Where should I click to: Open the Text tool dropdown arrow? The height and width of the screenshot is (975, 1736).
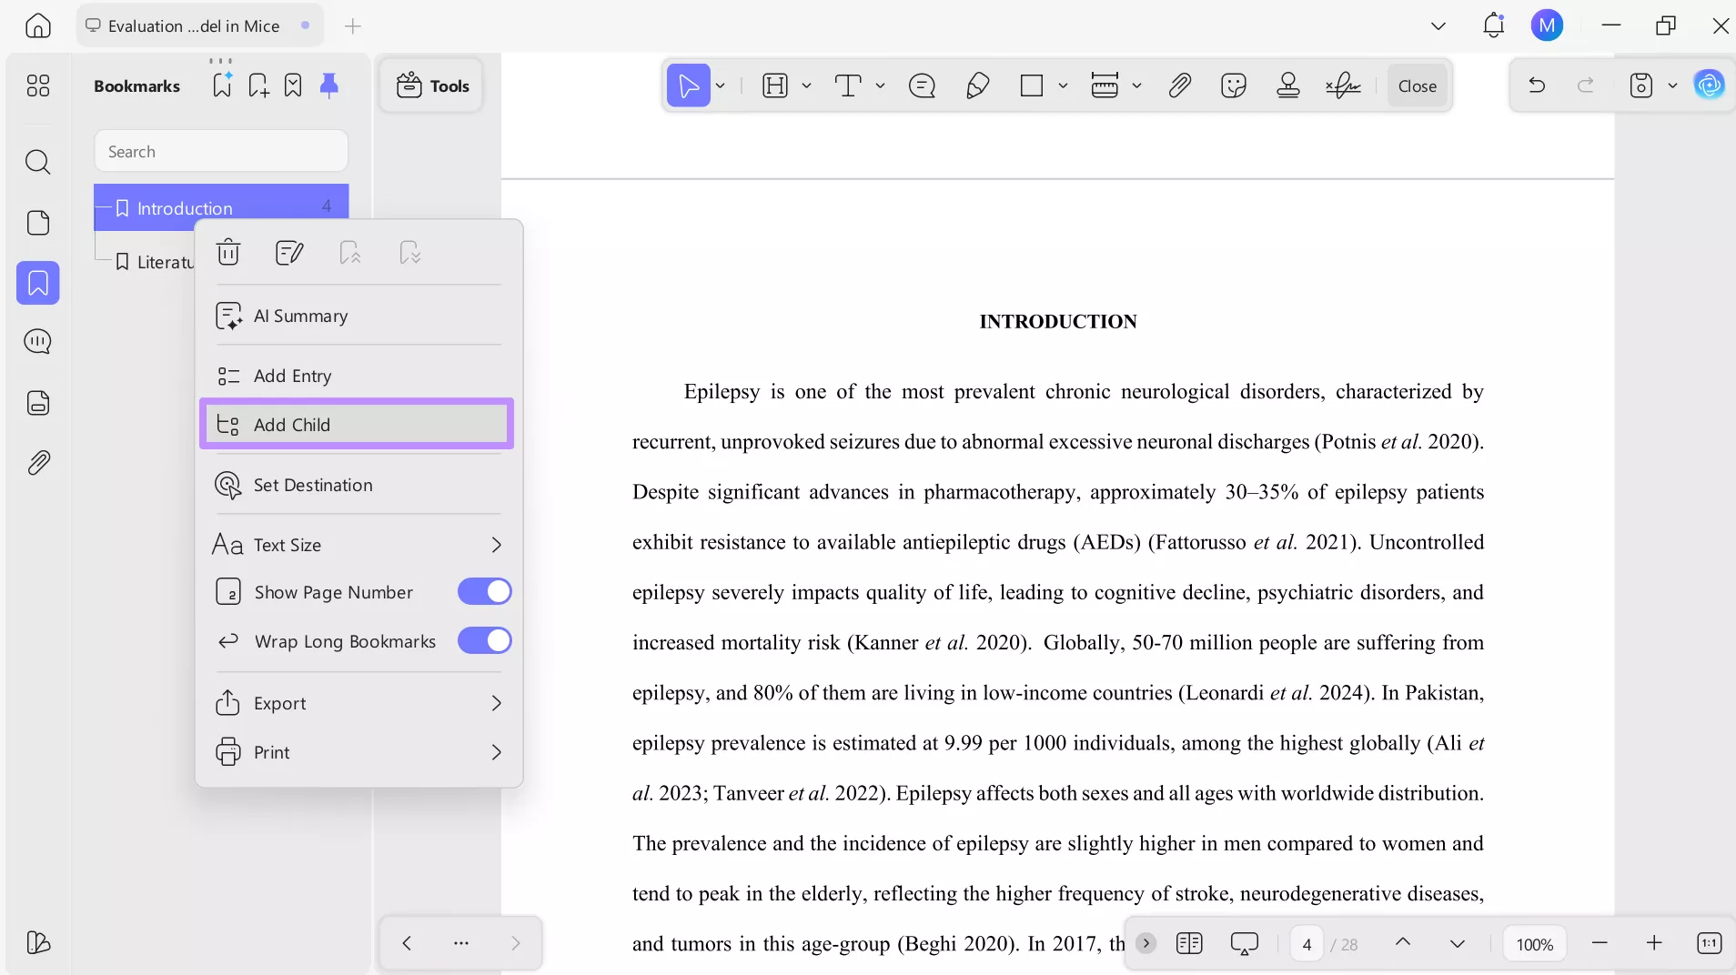click(880, 85)
